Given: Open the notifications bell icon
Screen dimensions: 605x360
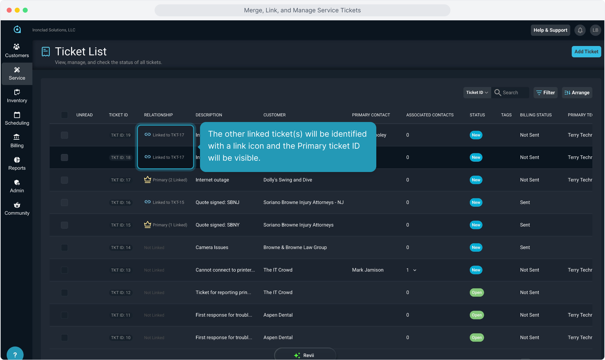Looking at the screenshot, I should 580,30.
